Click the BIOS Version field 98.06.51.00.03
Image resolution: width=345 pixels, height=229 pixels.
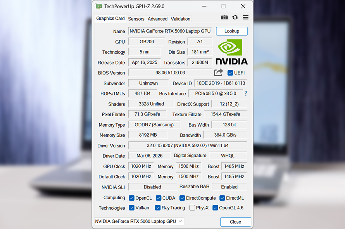click(170, 73)
